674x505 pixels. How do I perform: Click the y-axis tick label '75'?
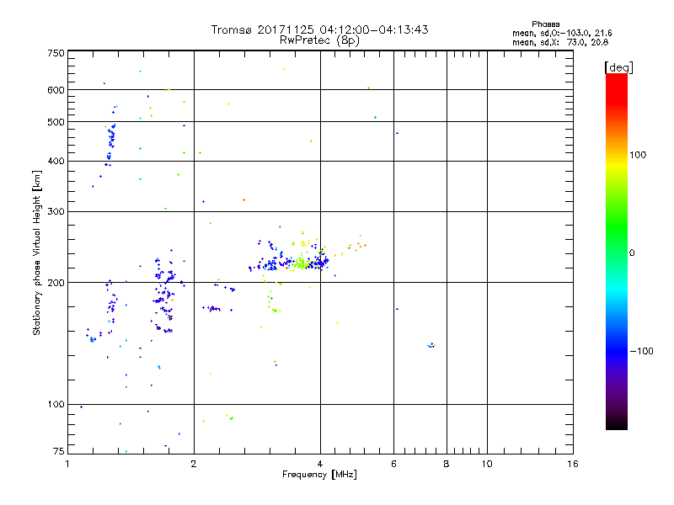tap(59, 451)
